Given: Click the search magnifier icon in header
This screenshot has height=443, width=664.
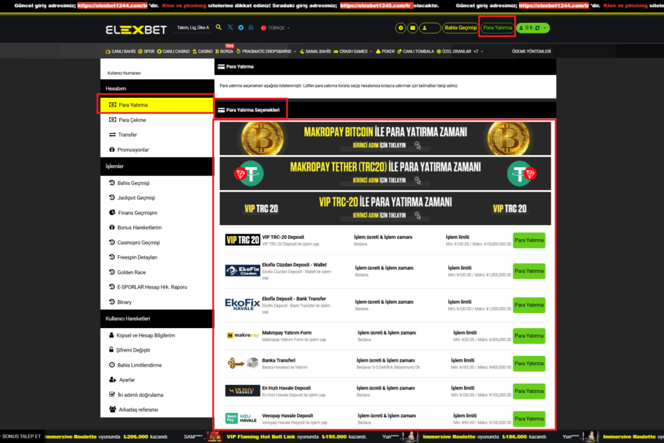Looking at the screenshot, I should tap(218, 28).
